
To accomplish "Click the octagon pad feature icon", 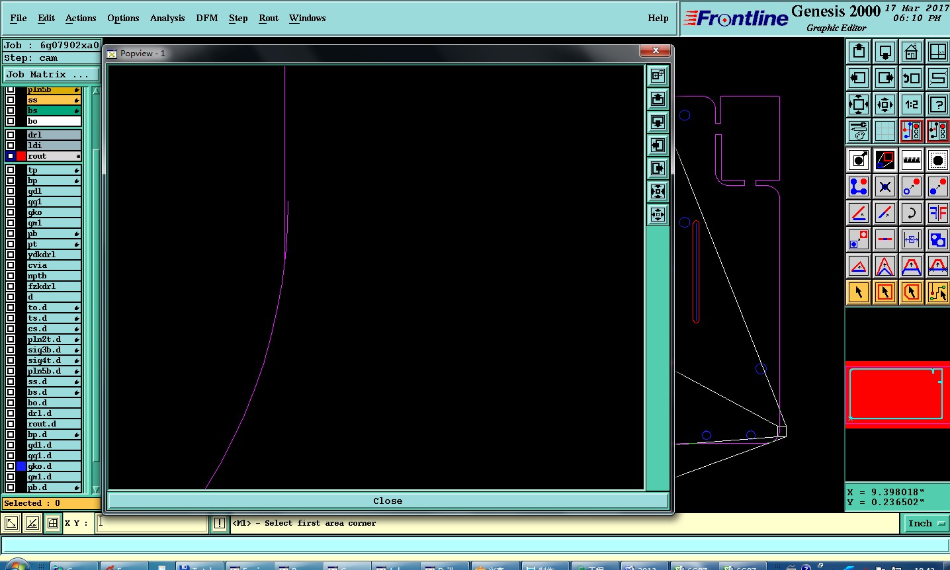I will pyautogui.click(x=938, y=159).
